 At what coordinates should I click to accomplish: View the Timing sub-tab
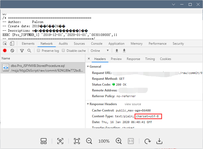(x=150, y=59)
